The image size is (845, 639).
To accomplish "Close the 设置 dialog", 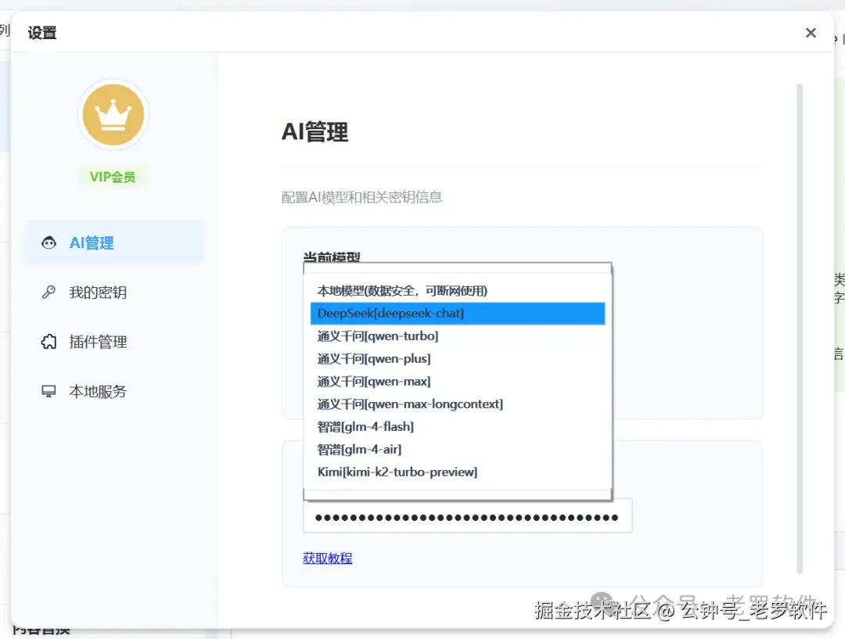I will 811,33.
